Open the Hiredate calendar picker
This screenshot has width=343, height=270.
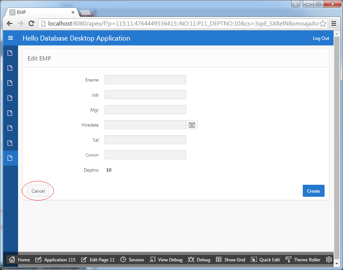coord(192,125)
